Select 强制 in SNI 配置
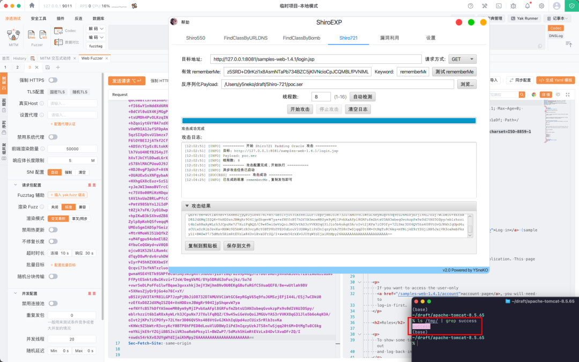This screenshot has width=579, height=362. (x=68, y=173)
